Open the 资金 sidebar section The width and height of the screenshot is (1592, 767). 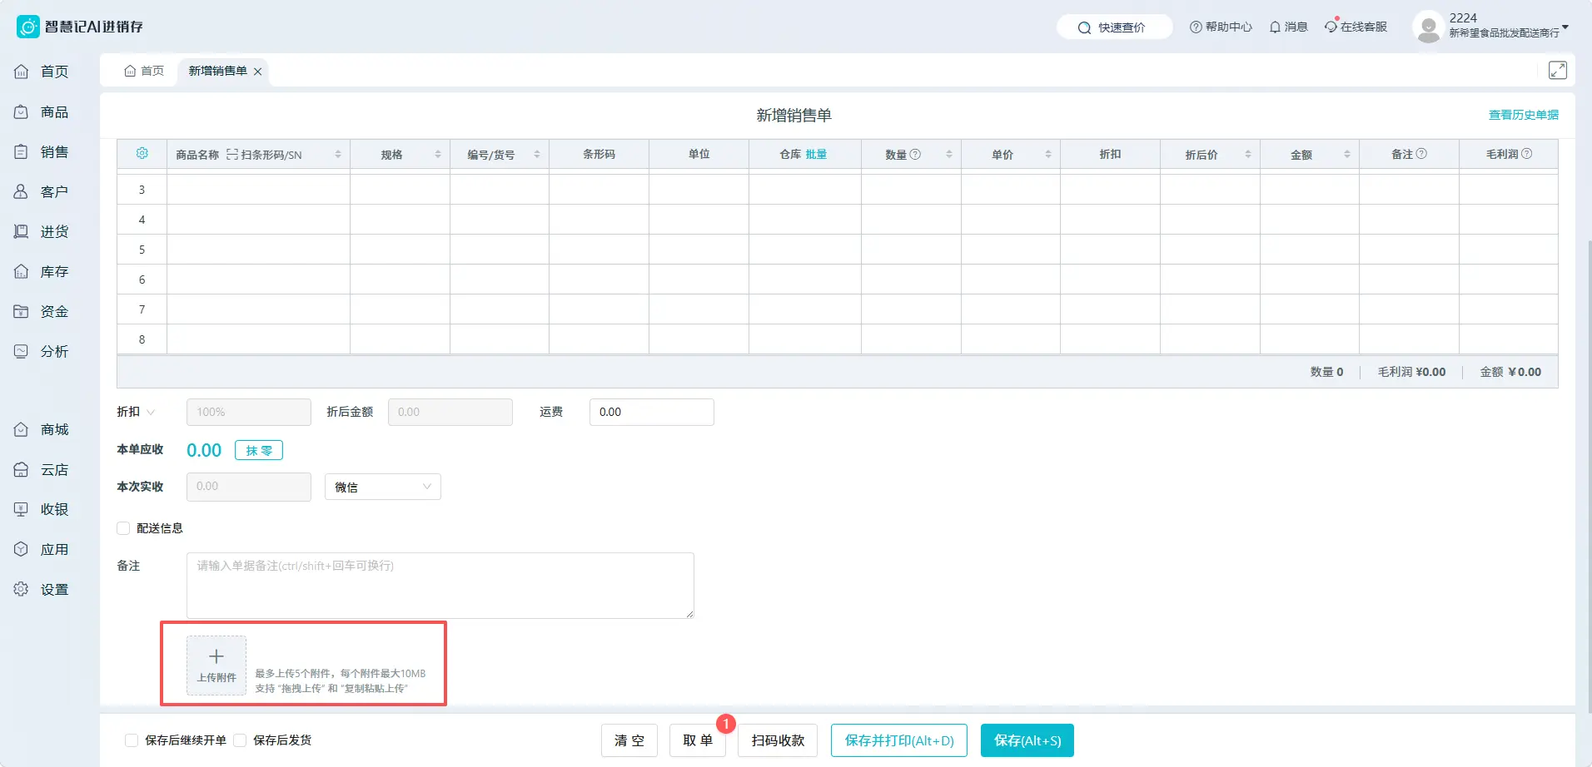42,311
